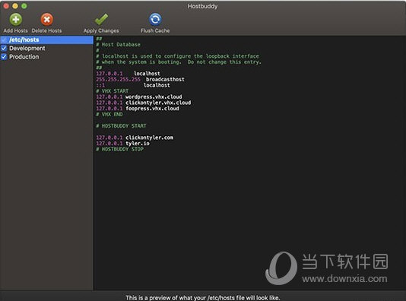Click the '# HOSTBUDDY STOP' comment
The height and width of the screenshot is (301, 406).
[120, 149]
